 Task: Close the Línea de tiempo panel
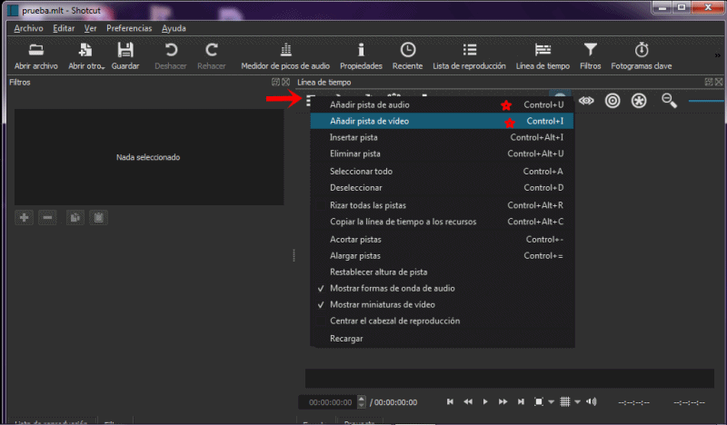click(x=719, y=82)
